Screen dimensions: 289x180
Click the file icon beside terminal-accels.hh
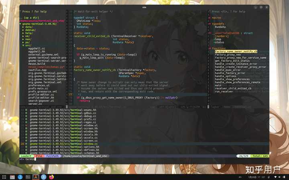click(x=26, y=135)
